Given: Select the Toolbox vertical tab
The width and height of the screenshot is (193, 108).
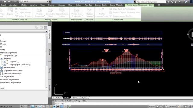Looking at the screenshot, I should click(49, 88).
